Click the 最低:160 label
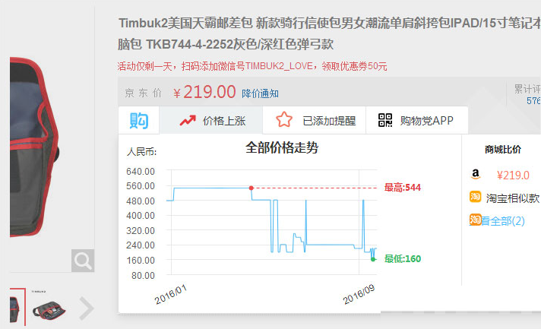 click(x=402, y=258)
